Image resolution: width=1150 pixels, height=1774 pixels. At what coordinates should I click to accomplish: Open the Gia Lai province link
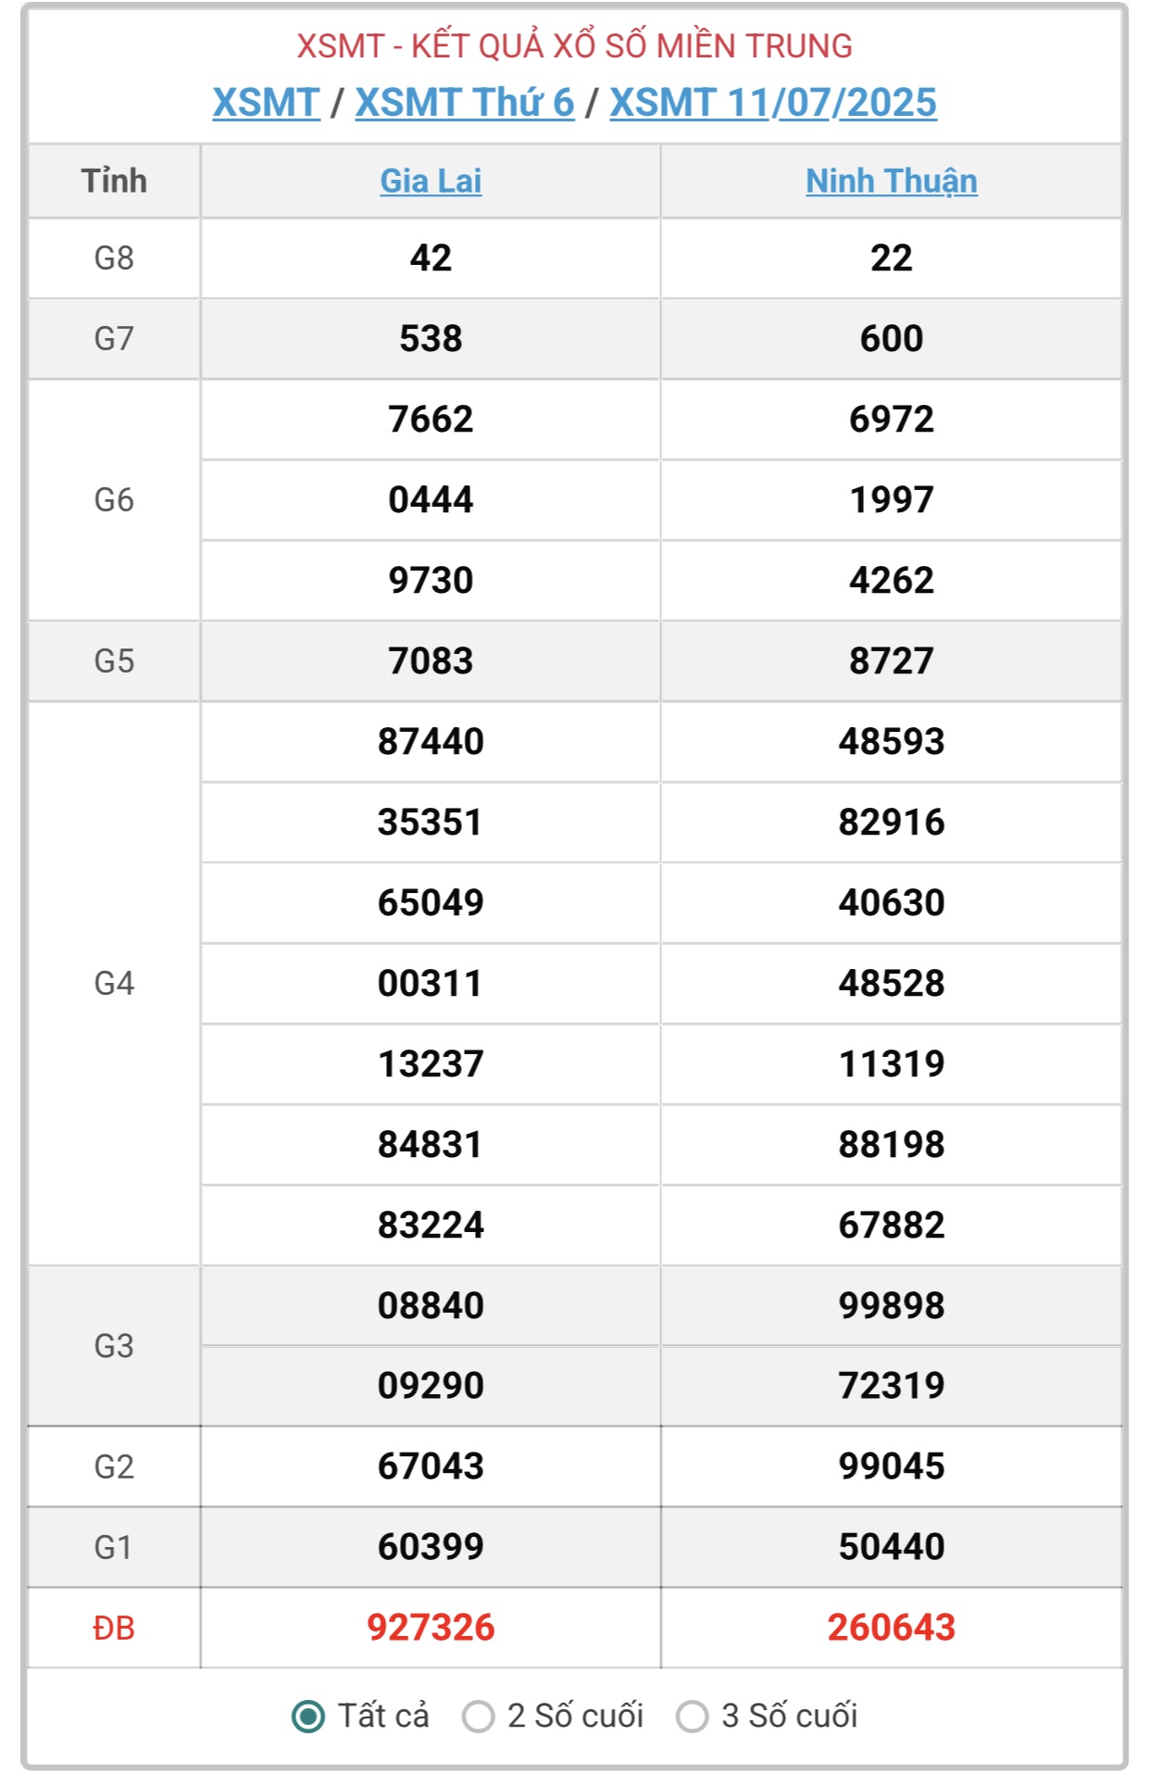click(x=431, y=181)
